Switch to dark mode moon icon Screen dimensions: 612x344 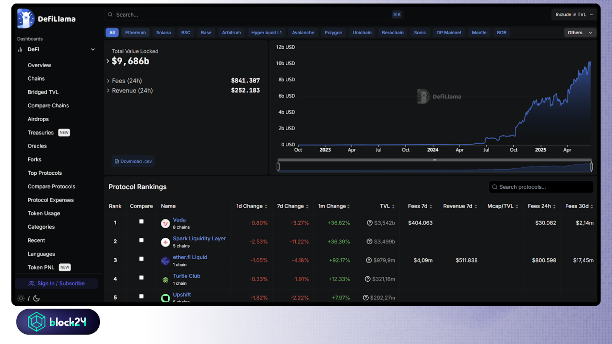tap(37, 298)
